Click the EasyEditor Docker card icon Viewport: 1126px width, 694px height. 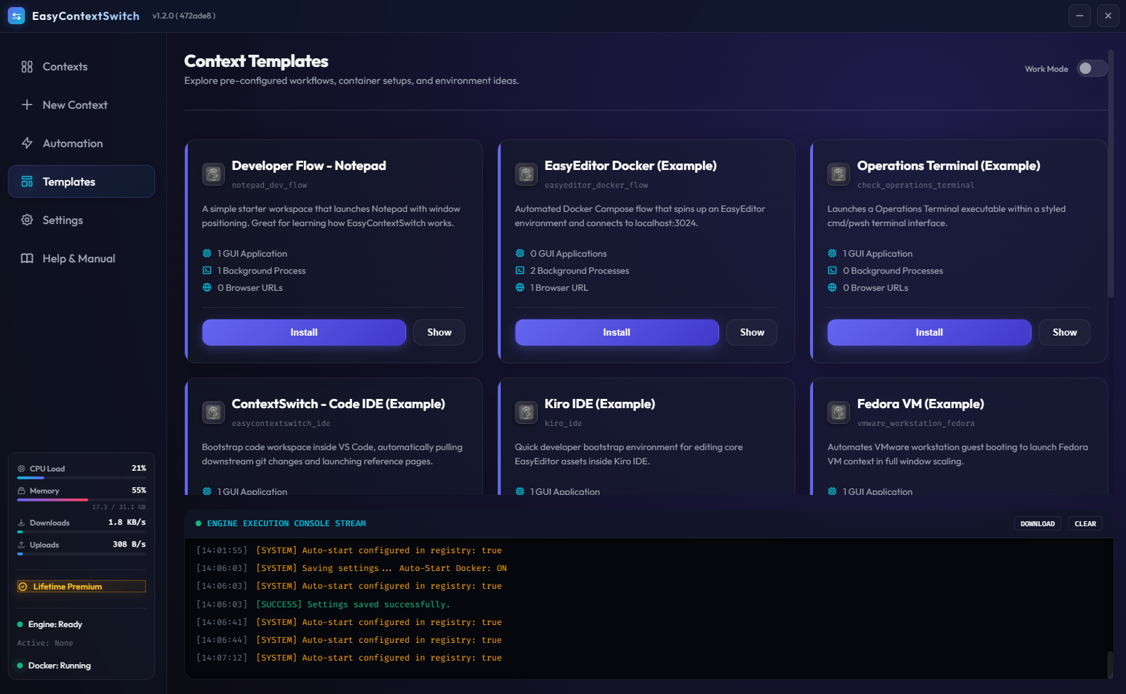526,173
